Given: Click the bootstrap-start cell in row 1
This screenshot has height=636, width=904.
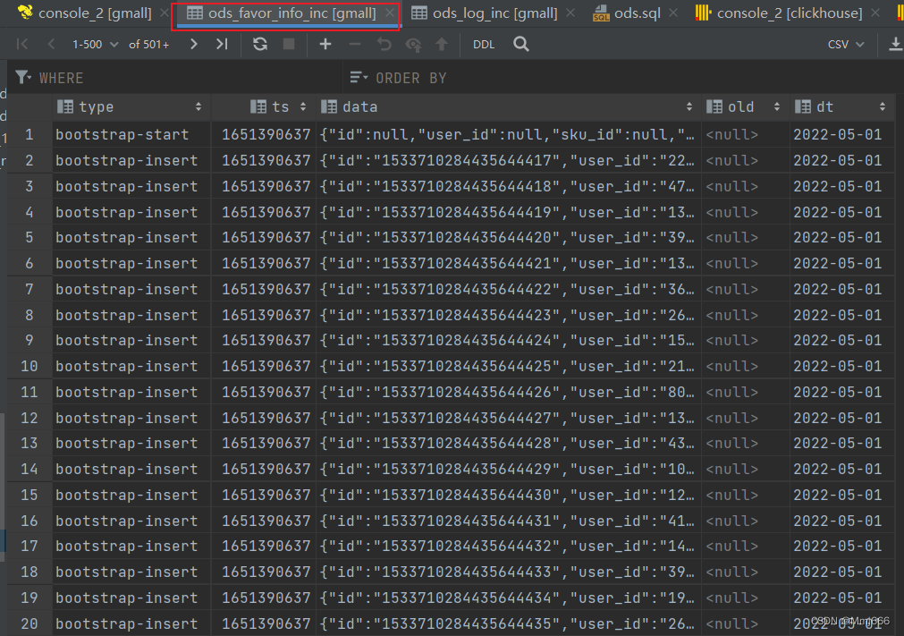Looking at the screenshot, I should tap(123, 134).
